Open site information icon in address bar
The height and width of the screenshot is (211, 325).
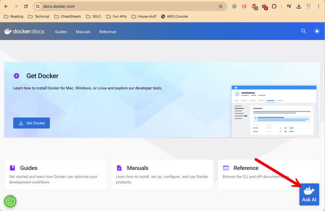click(38, 7)
